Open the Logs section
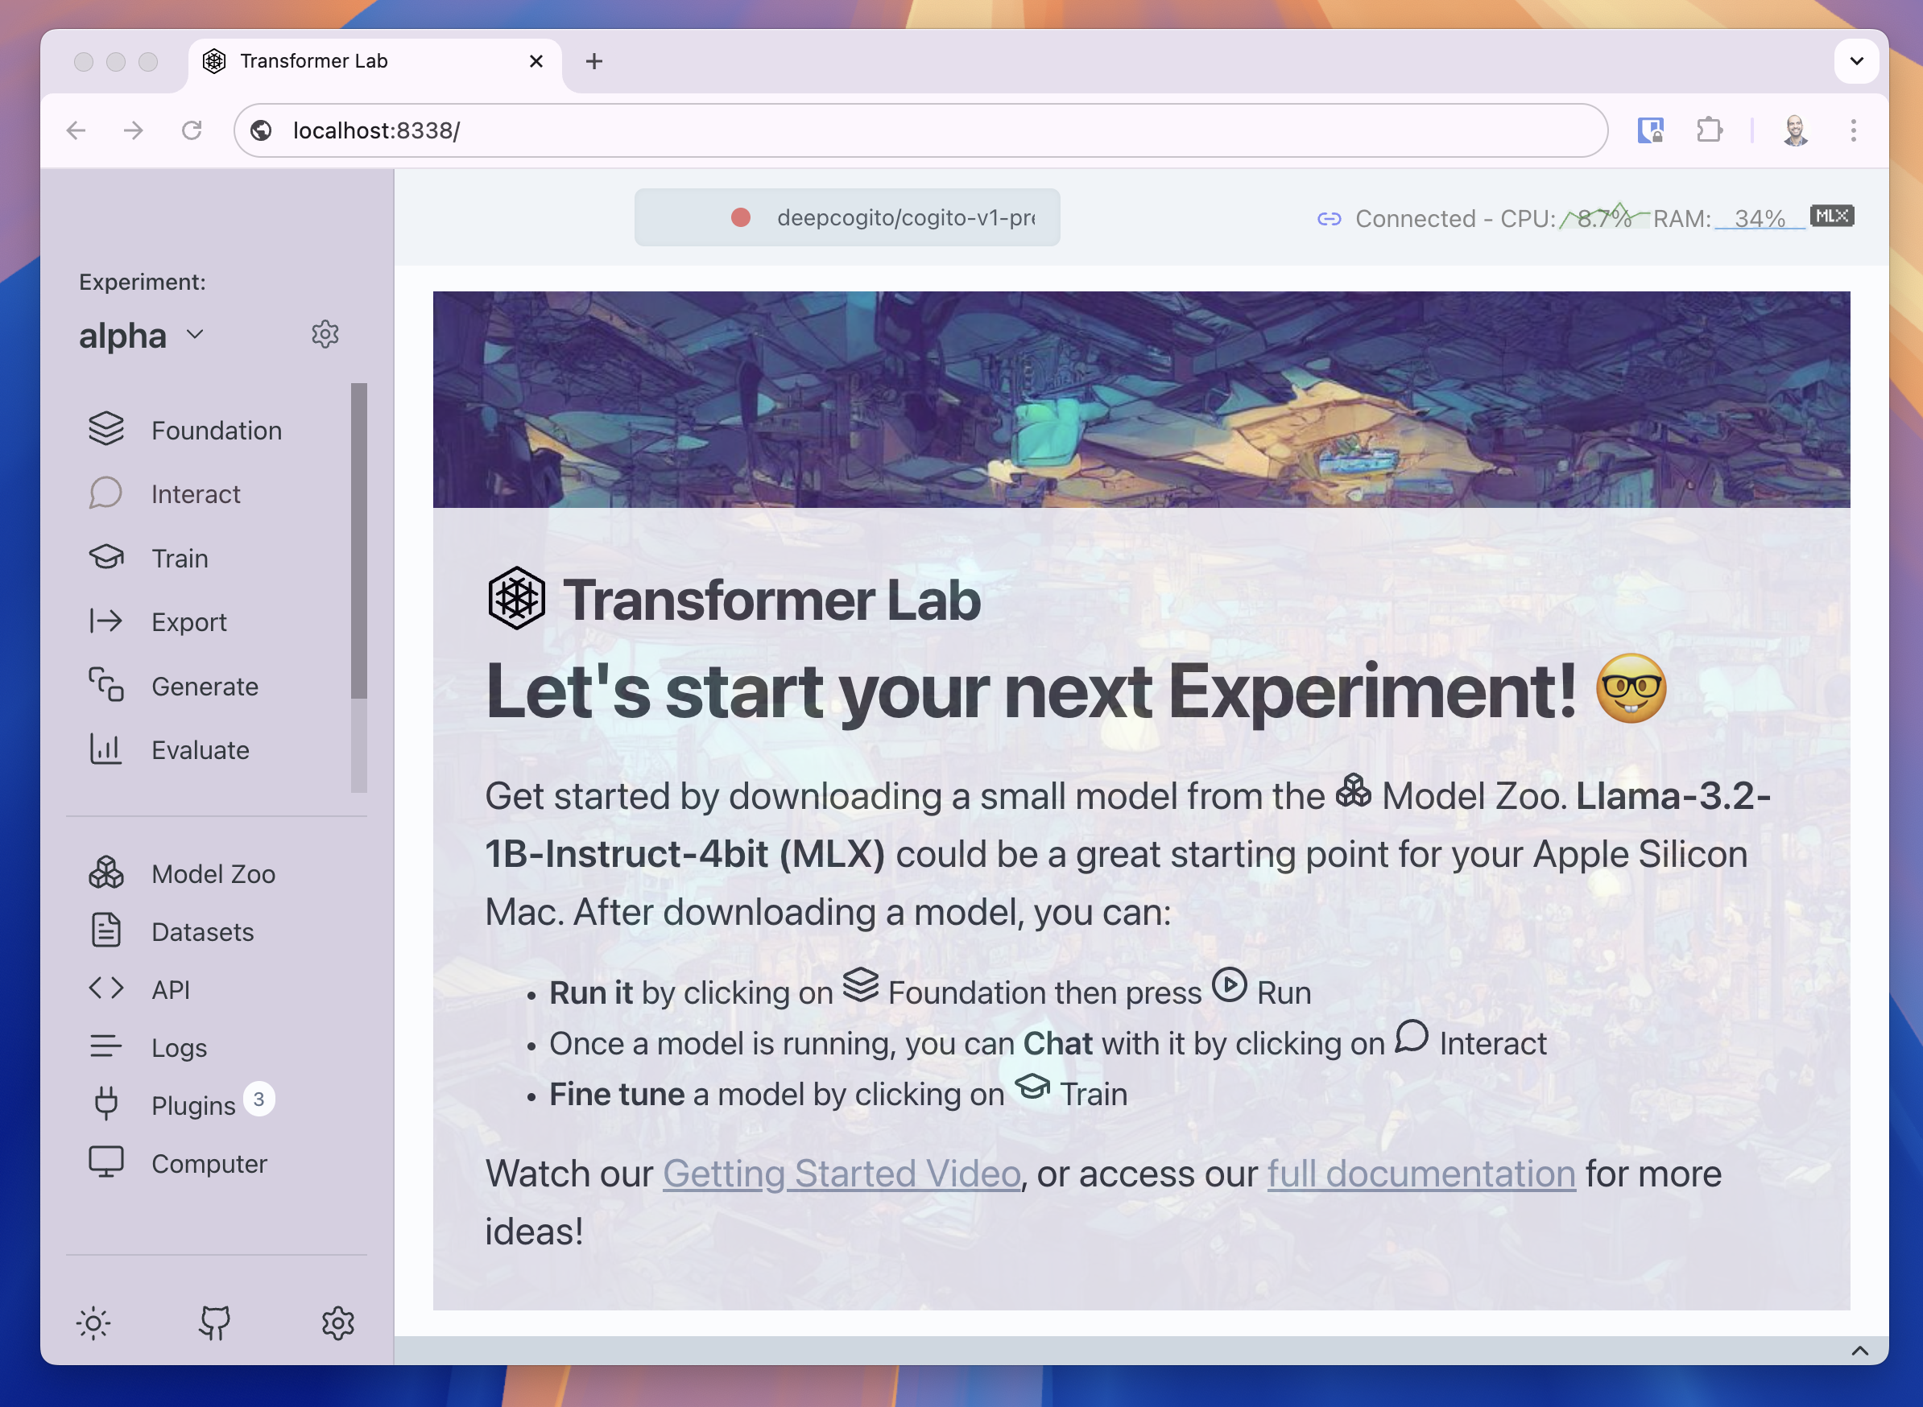Screen dimensions: 1923x1407 (178, 1047)
